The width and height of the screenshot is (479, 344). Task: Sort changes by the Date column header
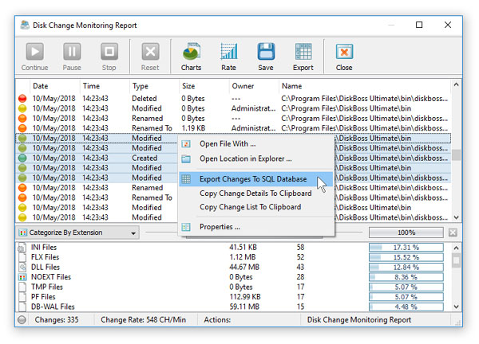tap(55, 86)
